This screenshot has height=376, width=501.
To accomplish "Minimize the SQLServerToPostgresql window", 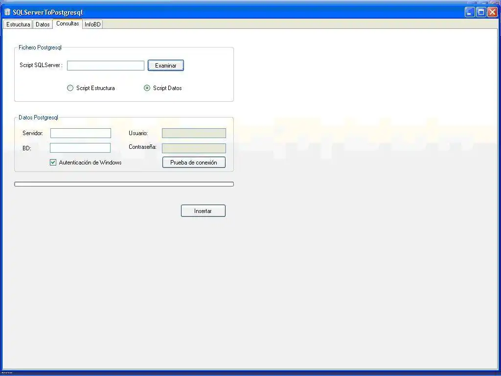I will [x=469, y=12].
